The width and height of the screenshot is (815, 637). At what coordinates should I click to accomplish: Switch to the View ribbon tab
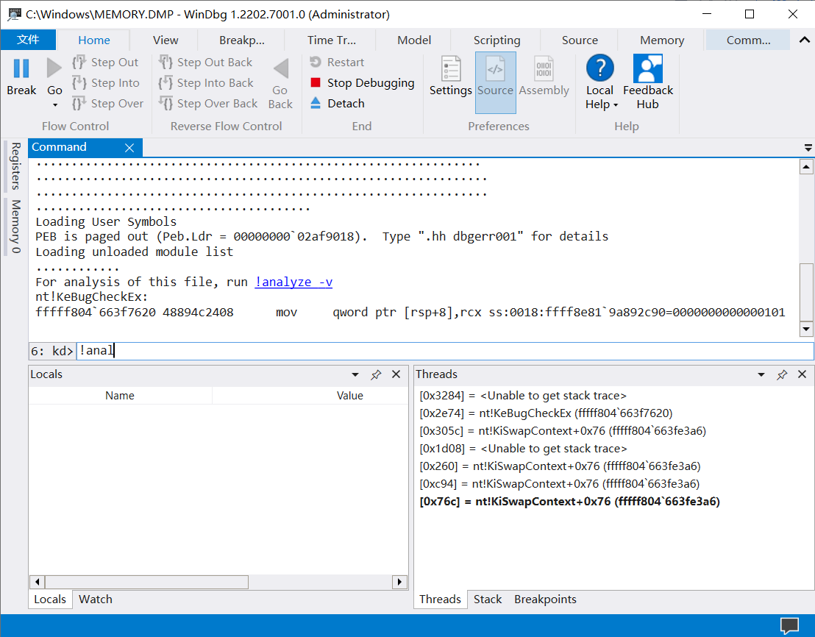pos(166,40)
